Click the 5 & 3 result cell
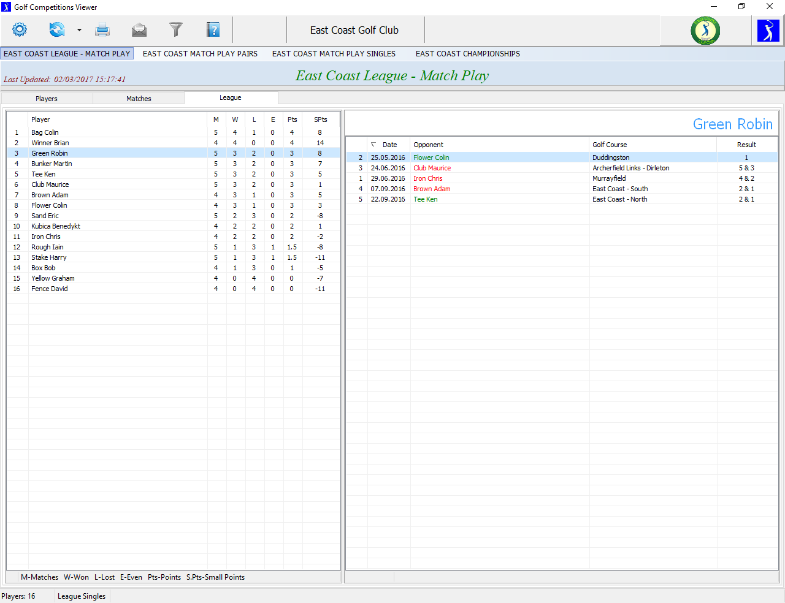785x603 pixels. pos(746,168)
